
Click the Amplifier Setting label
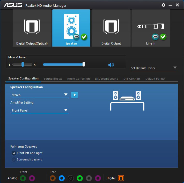(22, 103)
